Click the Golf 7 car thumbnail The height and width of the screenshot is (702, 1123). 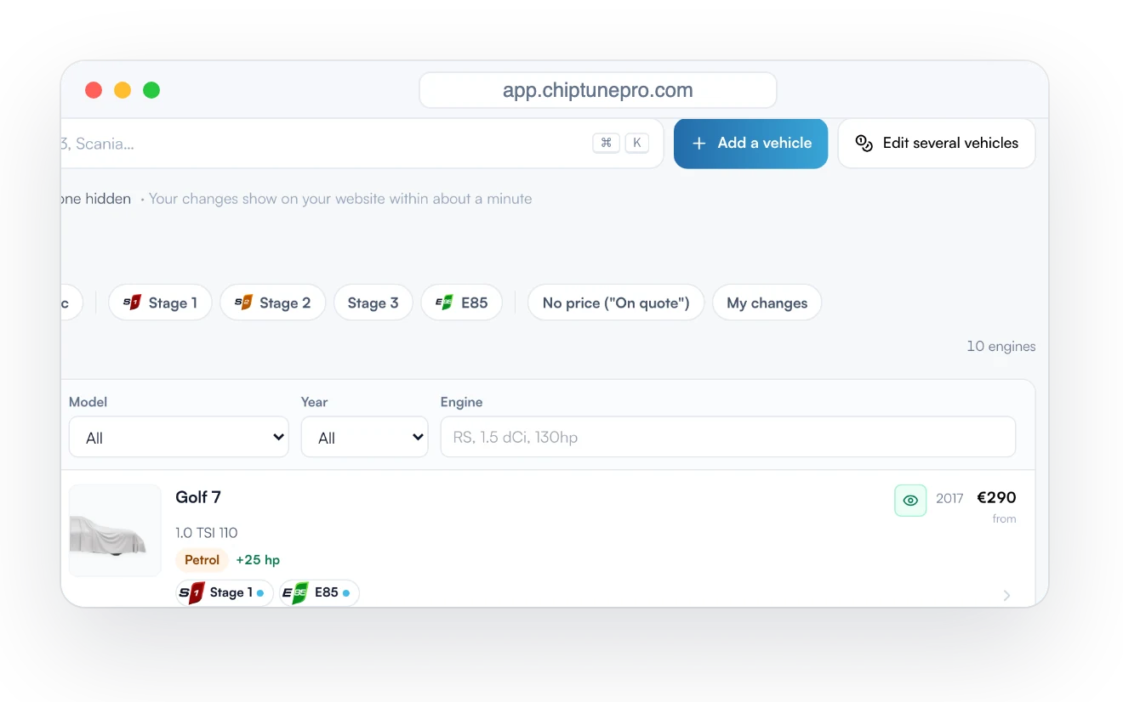coord(115,530)
